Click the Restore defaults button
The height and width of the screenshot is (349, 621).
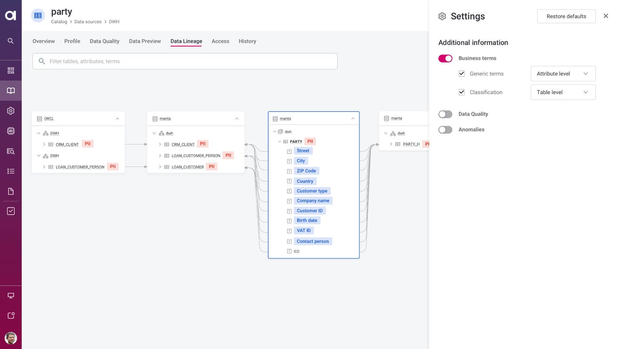[x=566, y=16]
